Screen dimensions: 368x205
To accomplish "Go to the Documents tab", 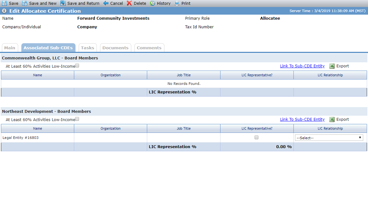I will (x=115, y=48).
